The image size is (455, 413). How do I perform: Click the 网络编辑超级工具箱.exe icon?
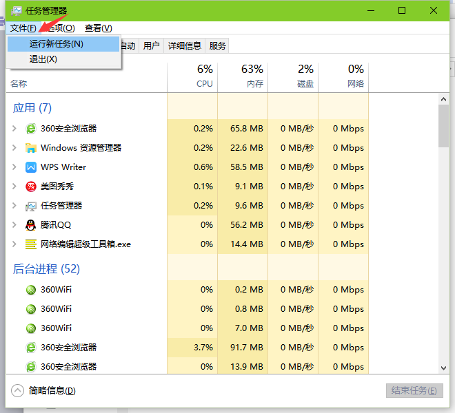[31, 244]
